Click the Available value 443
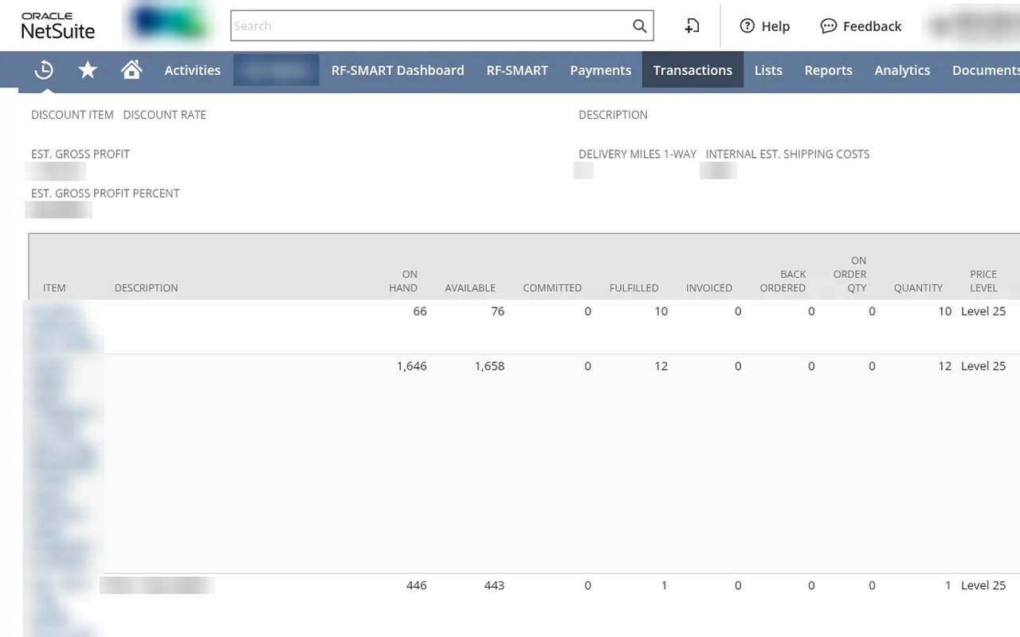The height and width of the screenshot is (637, 1020). pos(494,585)
